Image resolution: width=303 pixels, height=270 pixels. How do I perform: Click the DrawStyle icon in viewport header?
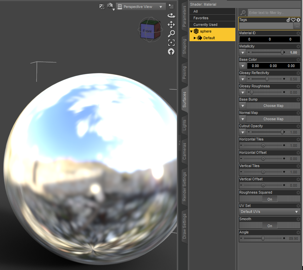102,7
